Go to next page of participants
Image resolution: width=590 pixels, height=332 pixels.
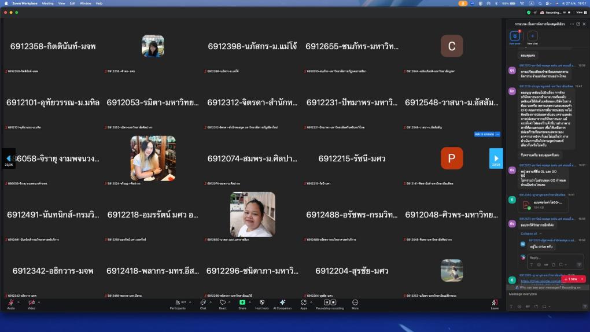(496, 158)
